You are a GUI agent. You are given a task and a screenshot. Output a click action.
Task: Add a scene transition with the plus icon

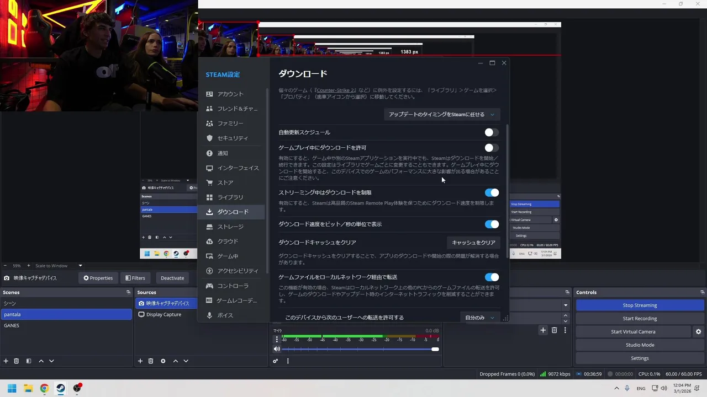pyautogui.click(x=543, y=330)
